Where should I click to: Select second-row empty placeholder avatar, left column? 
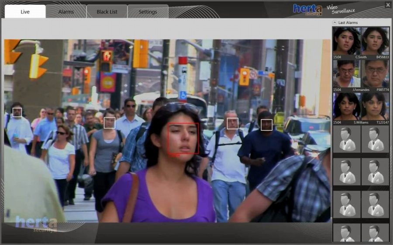point(347,171)
